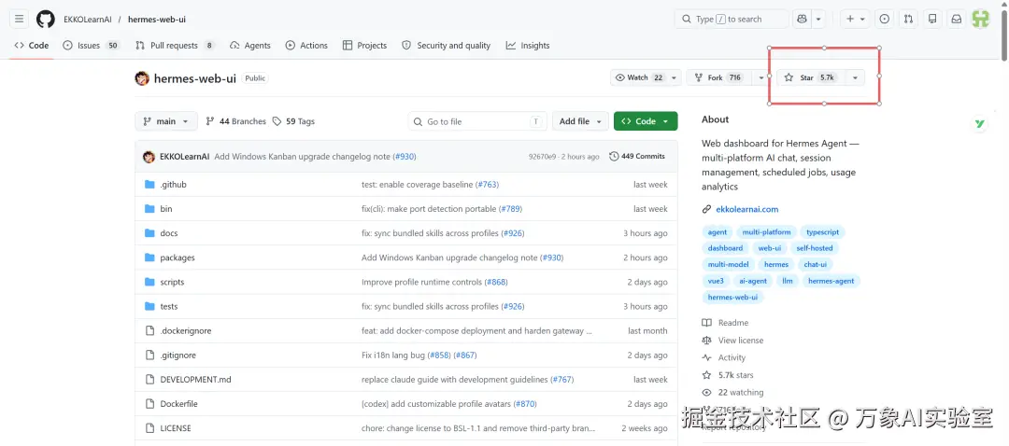Focus the Type / to search field
This screenshot has height=446, width=1009.
pyautogui.click(x=732, y=20)
